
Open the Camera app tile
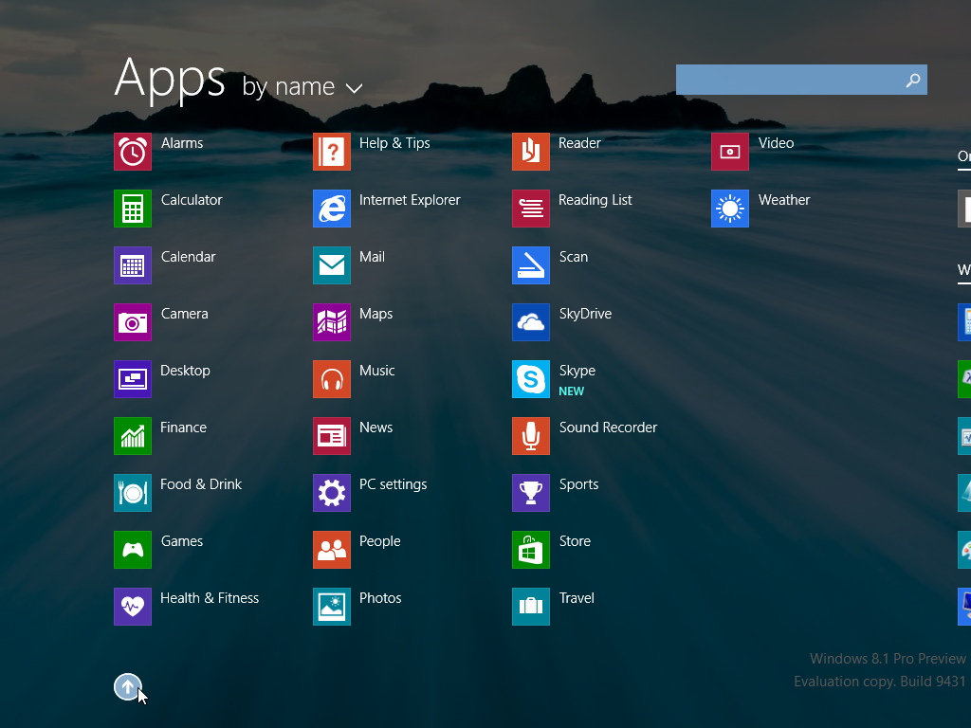(133, 322)
